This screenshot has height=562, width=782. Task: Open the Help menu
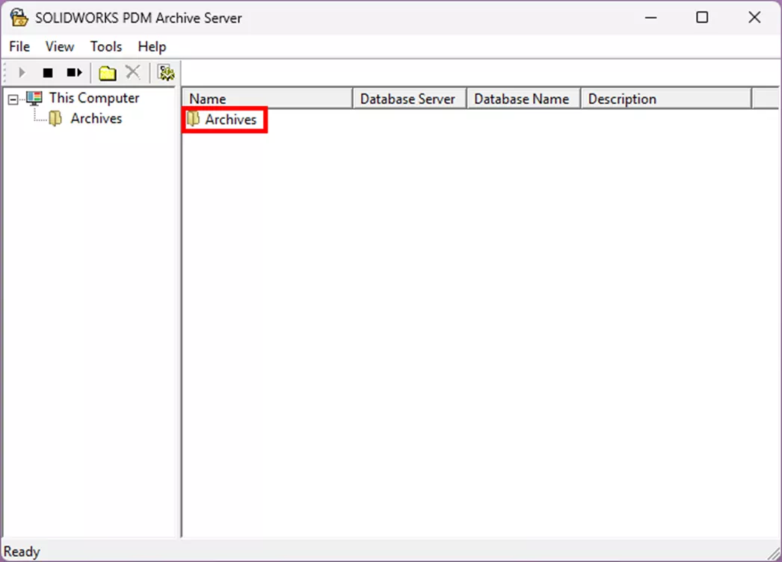coord(152,47)
